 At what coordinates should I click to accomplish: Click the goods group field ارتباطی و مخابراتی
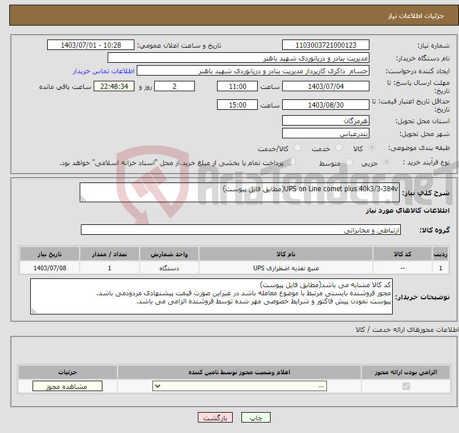(x=241, y=230)
